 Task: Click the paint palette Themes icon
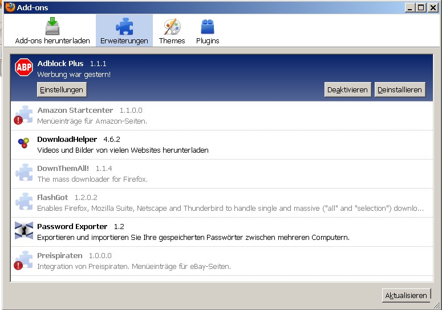coord(172,27)
